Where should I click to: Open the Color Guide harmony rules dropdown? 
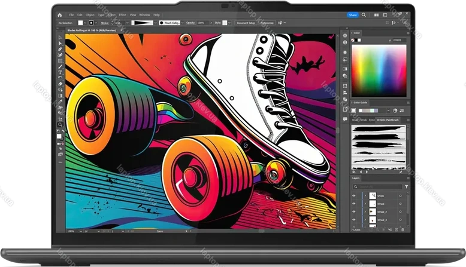[388, 111]
